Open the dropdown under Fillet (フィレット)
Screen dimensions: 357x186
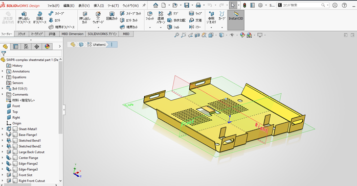[x=150, y=28]
